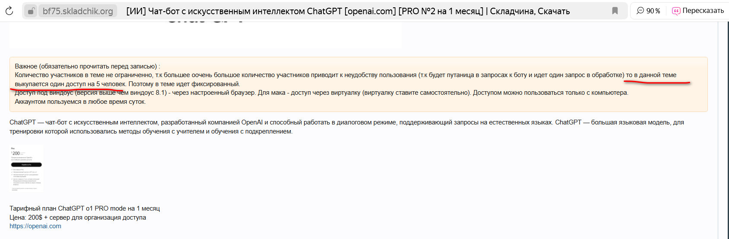Click the 'Важное (обязательно прочитать перед записью)' heading
This screenshot has width=729, height=239.
coord(87,66)
